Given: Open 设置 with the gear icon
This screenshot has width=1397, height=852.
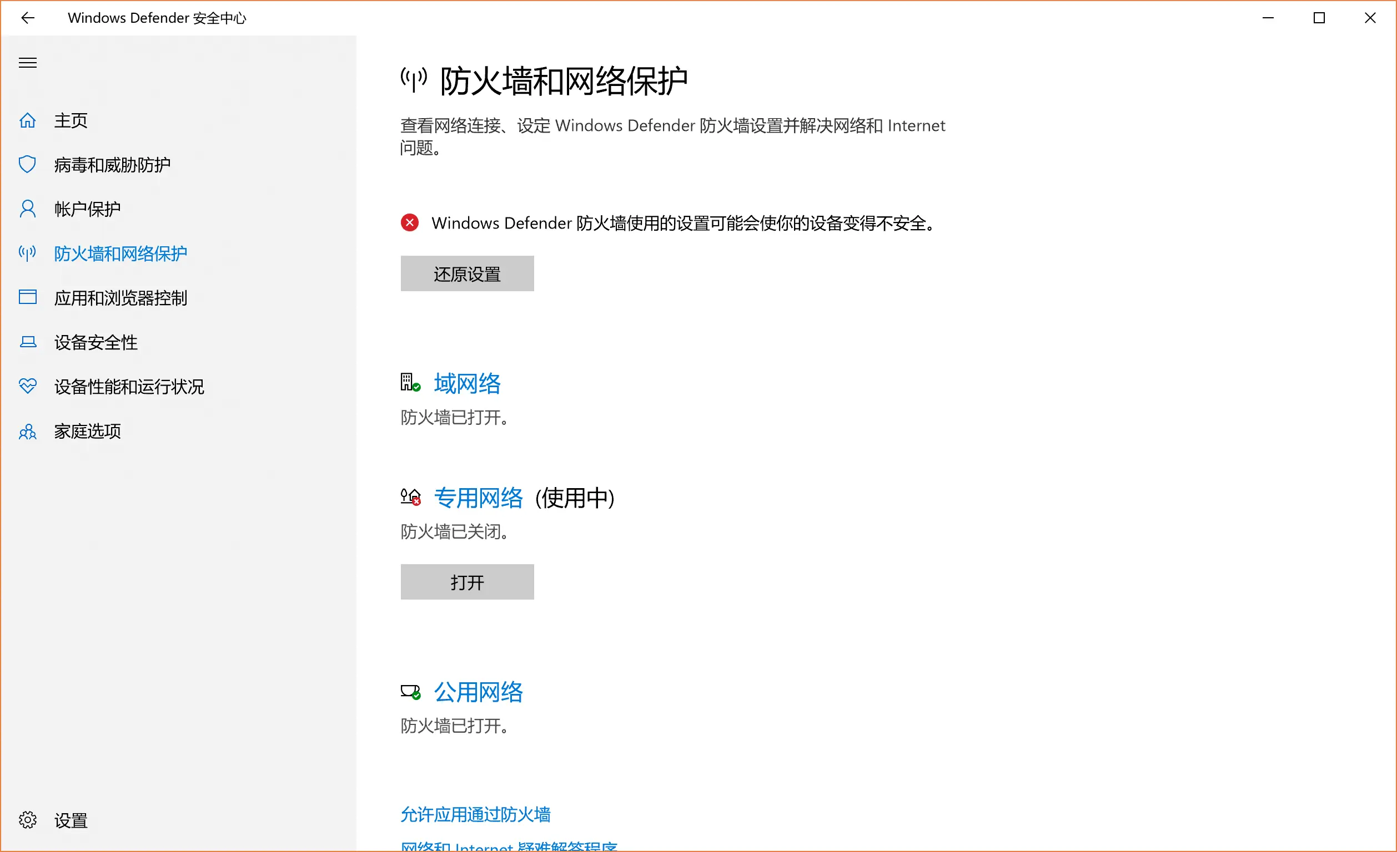Looking at the screenshot, I should 27,820.
